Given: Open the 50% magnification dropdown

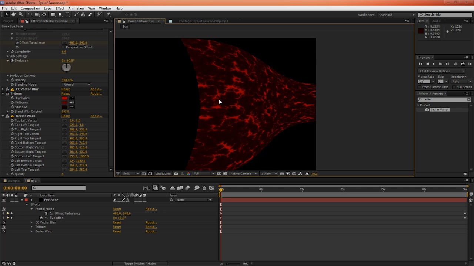Looking at the screenshot, I should [x=131, y=174].
